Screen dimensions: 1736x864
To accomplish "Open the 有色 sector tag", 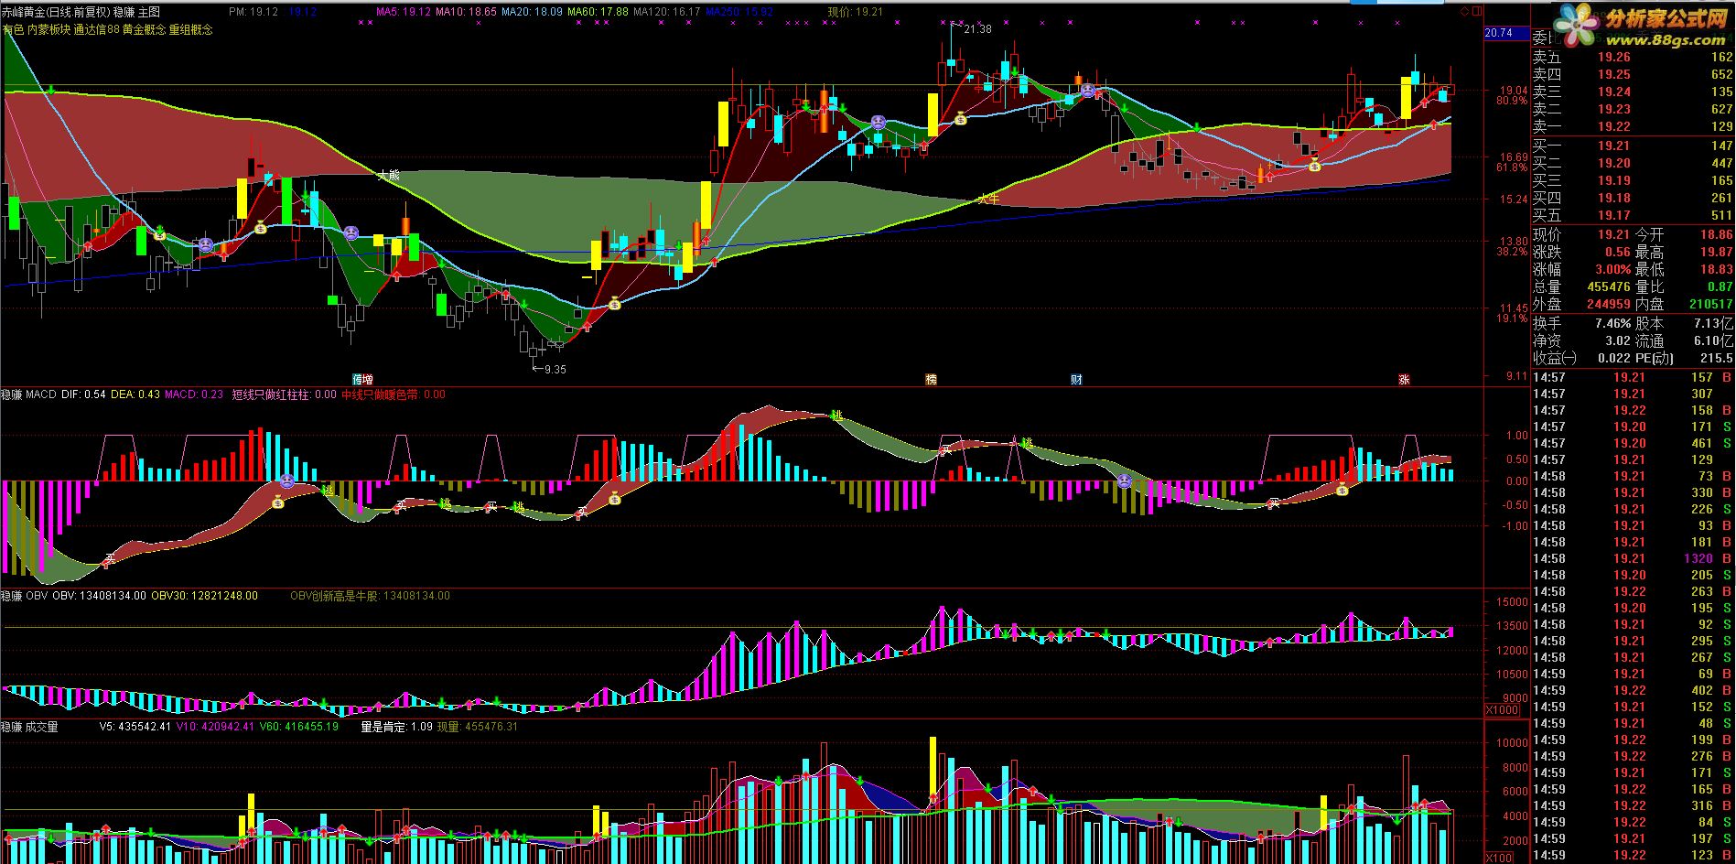I will click(13, 29).
